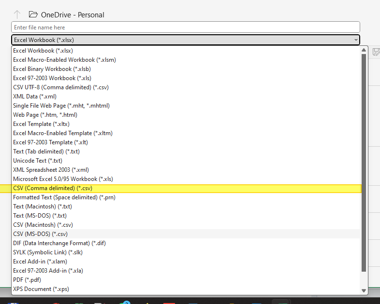Select CSV (Macintosh) (*.csv)
Viewport: 380px width, 304px height.
click(186, 225)
